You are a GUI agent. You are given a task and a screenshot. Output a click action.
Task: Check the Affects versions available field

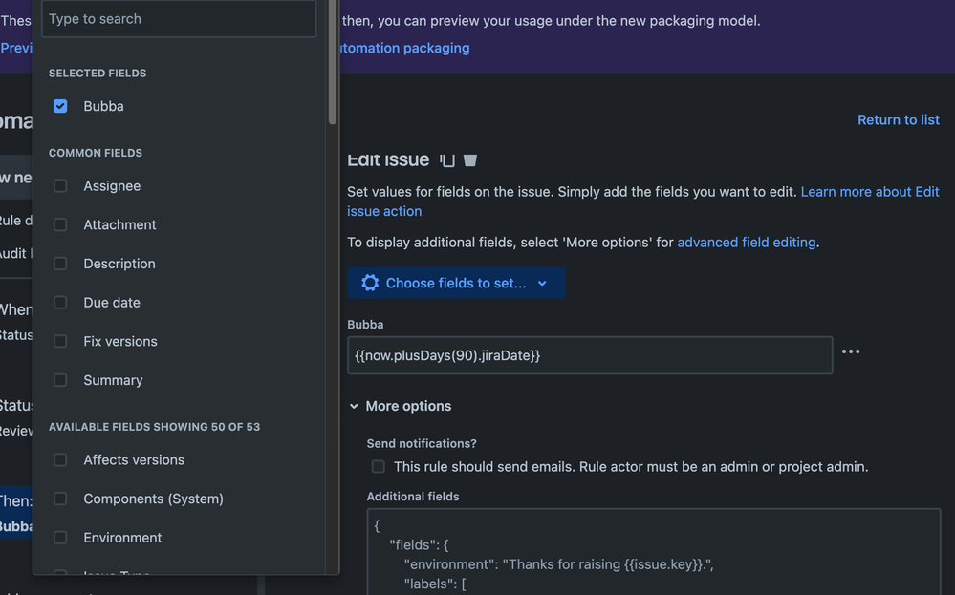[60, 459]
